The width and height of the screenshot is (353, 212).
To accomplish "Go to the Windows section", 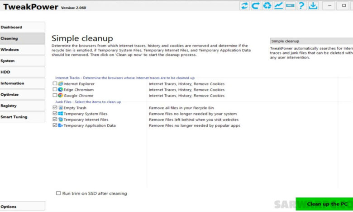I will (x=22, y=50).
